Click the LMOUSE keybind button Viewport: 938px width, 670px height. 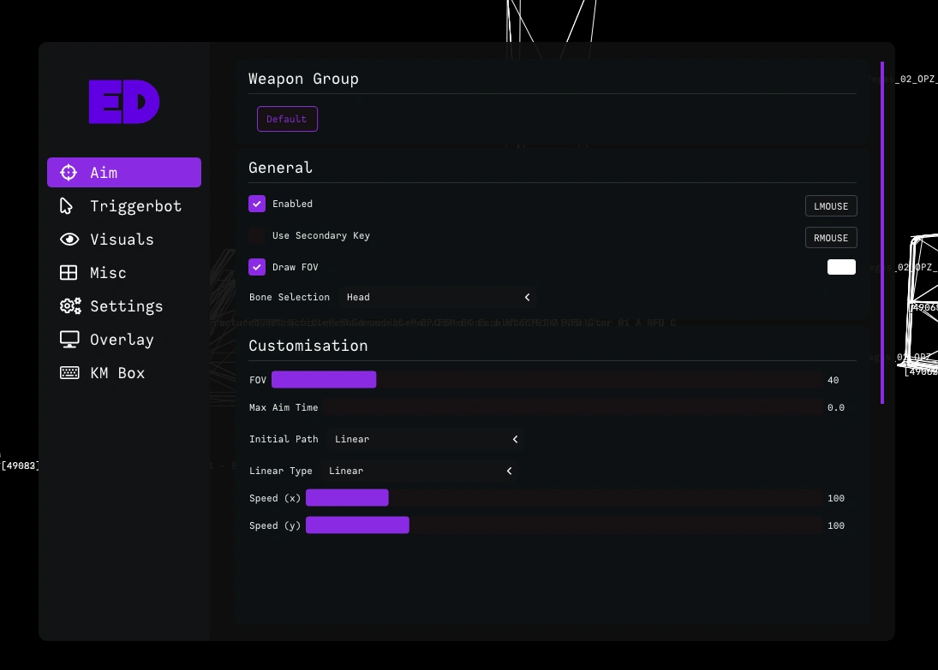pyautogui.click(x=830, y=206)
